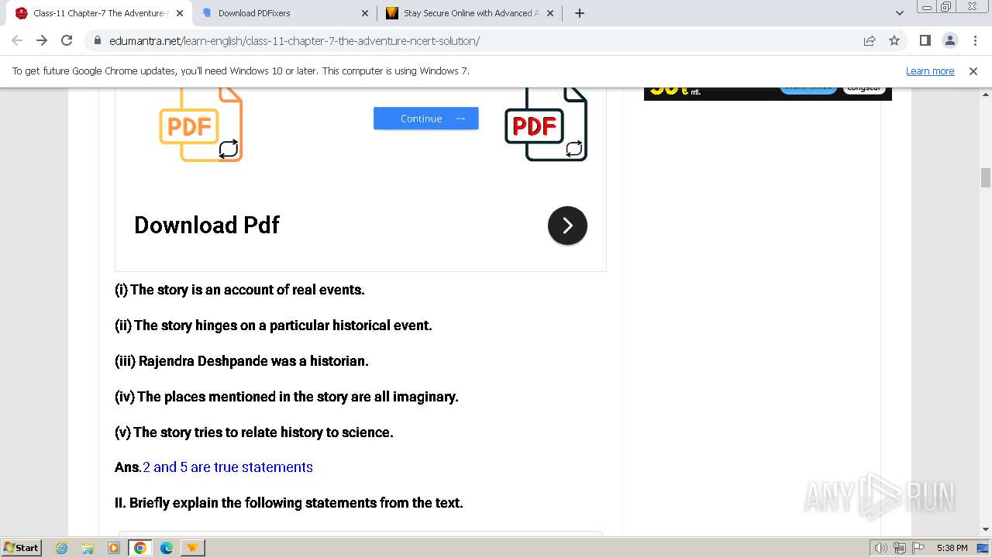Go forward one page
The height and width of the screenshot is (558, 992).
point(42,40)
